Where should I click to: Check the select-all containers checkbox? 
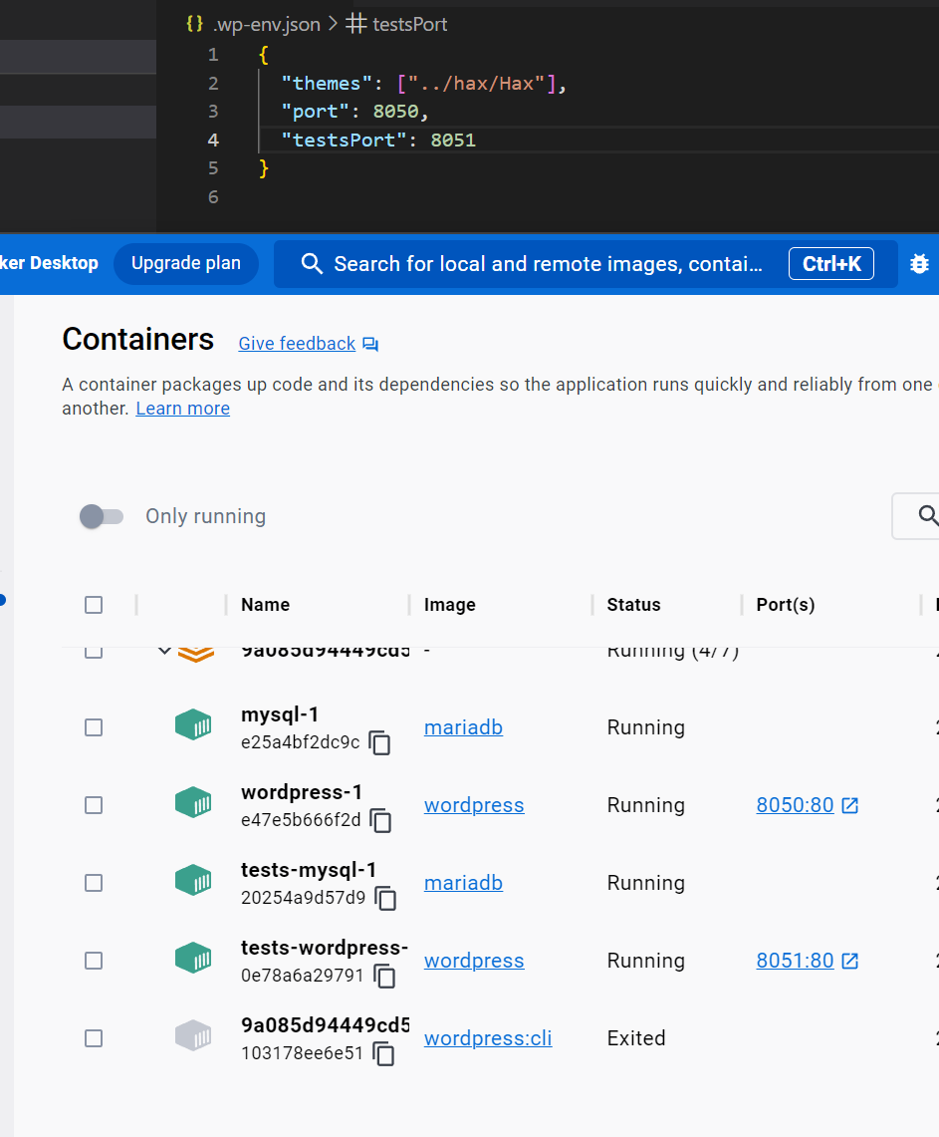[94, 605]
